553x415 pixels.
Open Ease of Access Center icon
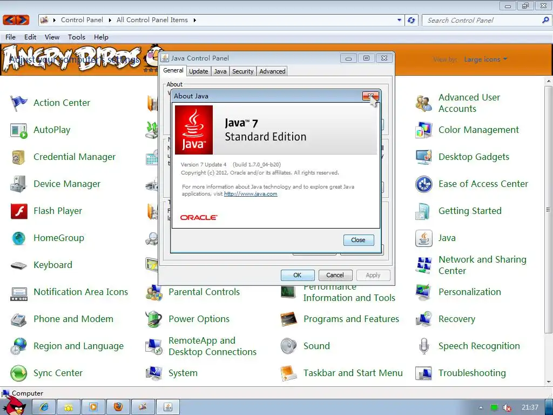pyautogui.click(x=423, y=184)
